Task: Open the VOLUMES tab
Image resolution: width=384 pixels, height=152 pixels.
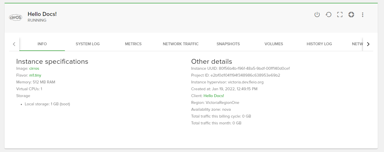Action: click(274, 44)
